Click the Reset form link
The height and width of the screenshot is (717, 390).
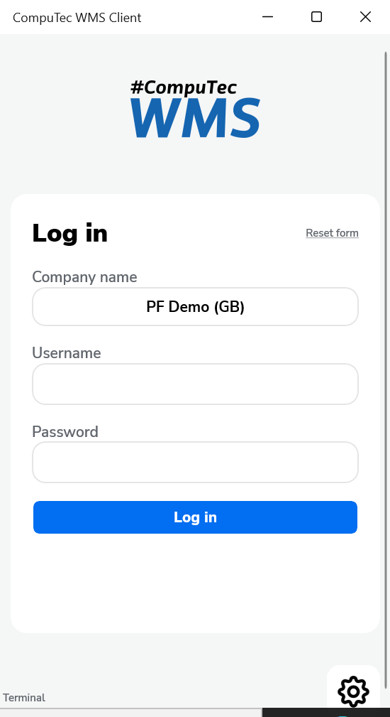coord(332,233)
